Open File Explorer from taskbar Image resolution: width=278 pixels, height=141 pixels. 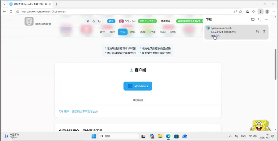click(160, 136)
